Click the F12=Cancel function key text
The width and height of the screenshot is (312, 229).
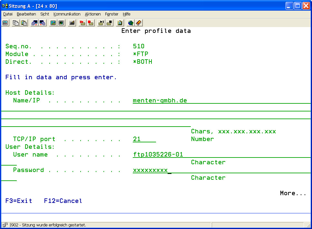[63, 201]
